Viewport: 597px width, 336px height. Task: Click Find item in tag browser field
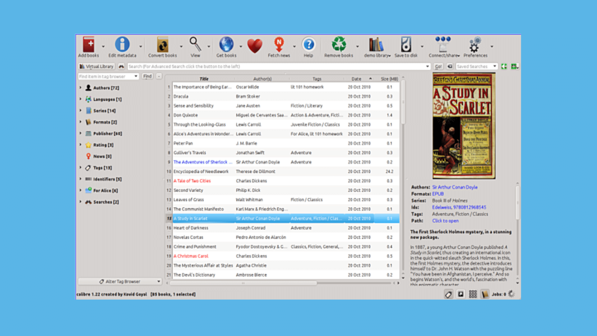point(108,76)
